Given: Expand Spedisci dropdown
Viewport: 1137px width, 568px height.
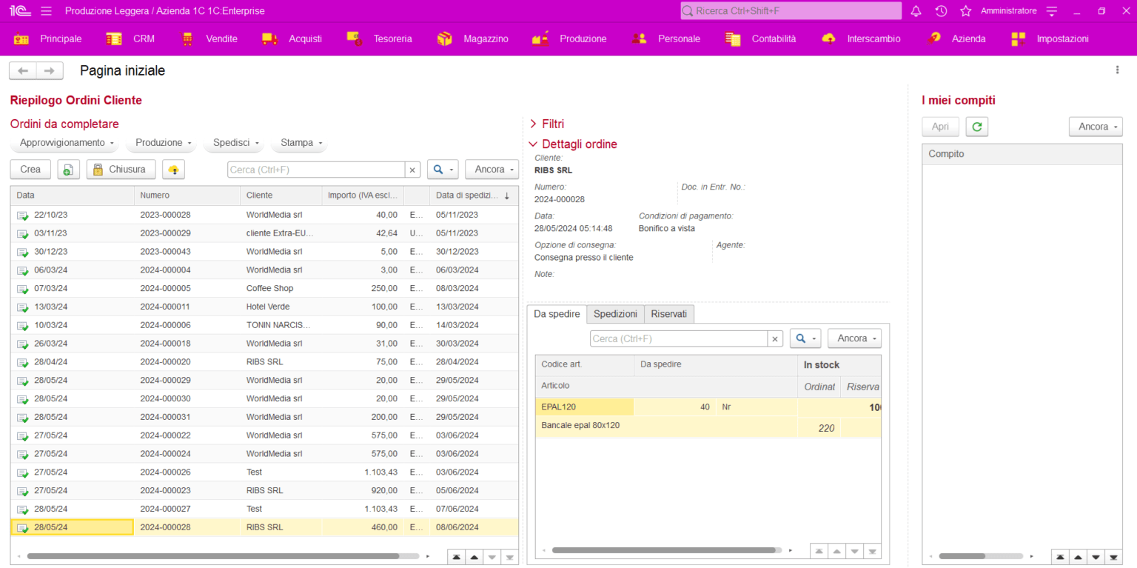Looking at the screenshot, I should [235, 142].
